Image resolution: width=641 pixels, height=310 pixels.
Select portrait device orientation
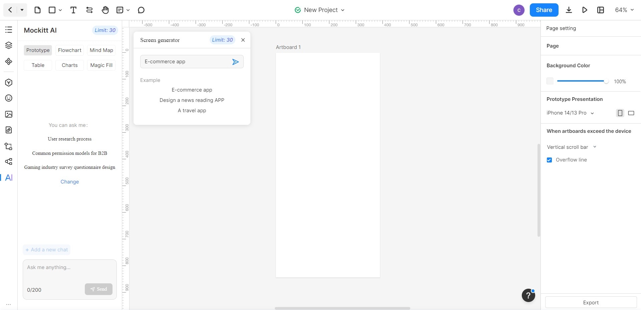[x=620, y=113]
